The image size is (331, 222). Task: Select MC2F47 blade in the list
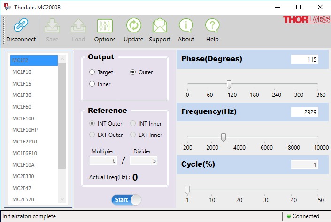(34, 188)
